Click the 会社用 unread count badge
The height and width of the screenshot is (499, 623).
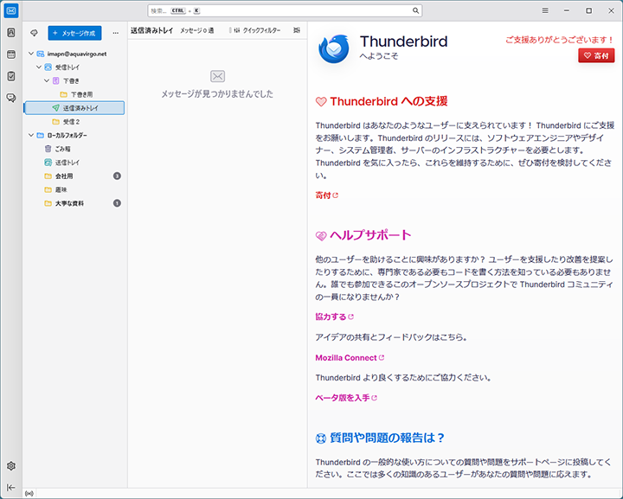117,176
